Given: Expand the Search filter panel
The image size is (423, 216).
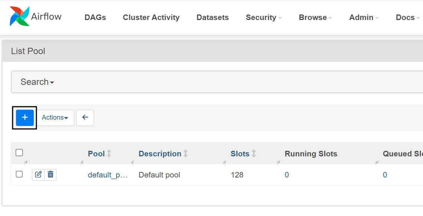Looking at the screenshot, I should (x=37, y=82).
